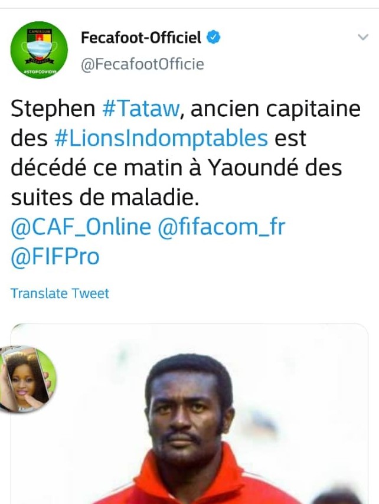Tap the @FecafootOfficie handle
The height and width of the screenshot is (504, 379).
(142, 64)
